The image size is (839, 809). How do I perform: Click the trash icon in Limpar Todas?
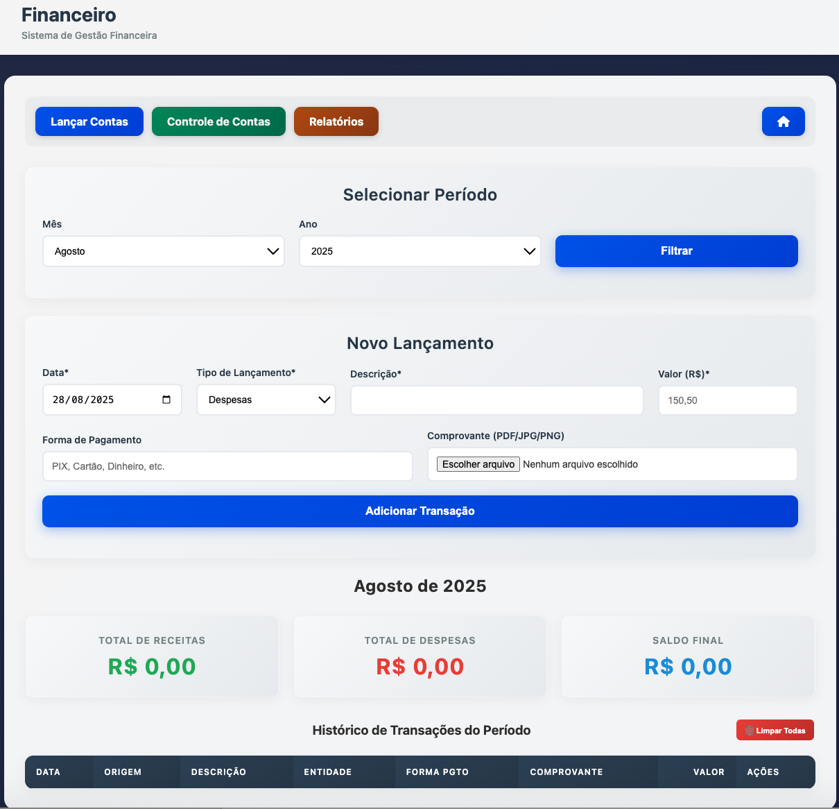pos(749,731)
